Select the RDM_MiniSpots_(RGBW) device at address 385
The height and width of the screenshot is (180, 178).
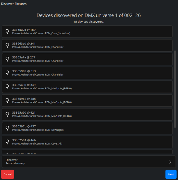click(x=87, y=100)
